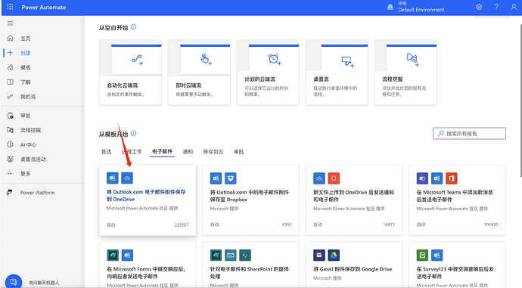Go to 主页 in the sidebar
This screenshot has width=522, height=288.
pyautogui.click(x=25, y=39)
